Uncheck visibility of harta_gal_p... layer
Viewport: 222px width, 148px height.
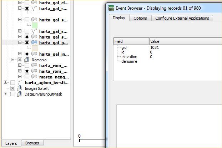point(27,42)
